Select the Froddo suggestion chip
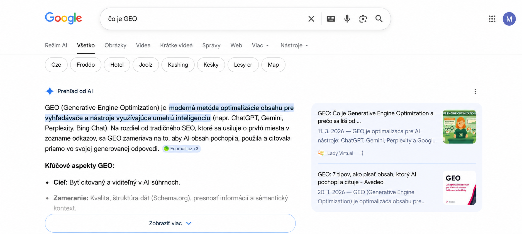Image resolution: width=522 pixels, height=234 pixels. click(86, 65)
